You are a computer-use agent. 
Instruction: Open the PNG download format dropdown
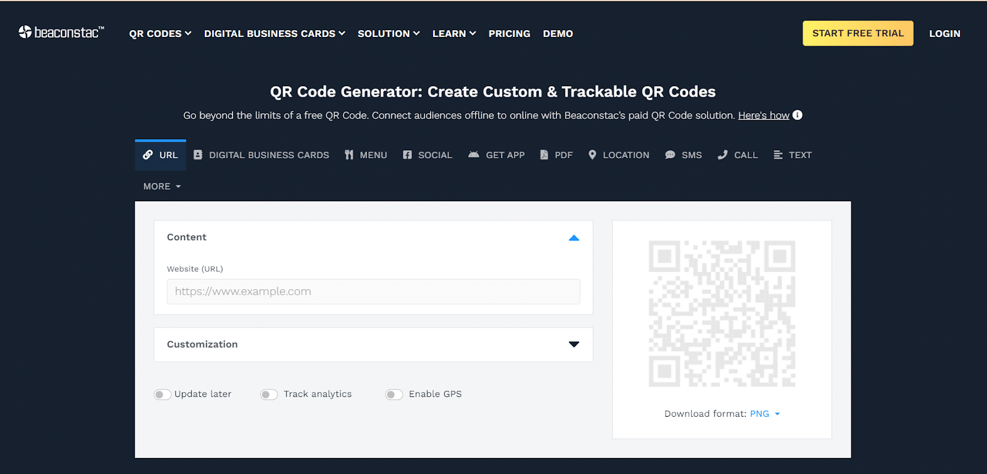(765, 414)
